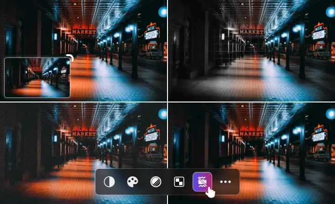
Task: Click the grain texture circle icon
Action: tap(156, 182)
